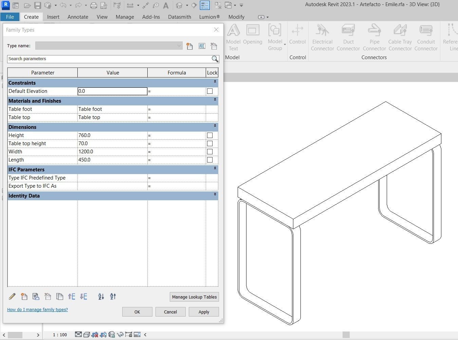Collapse the IFC Parameters group
The height and width of the screenshot is (340, 458).
(215, 168)
